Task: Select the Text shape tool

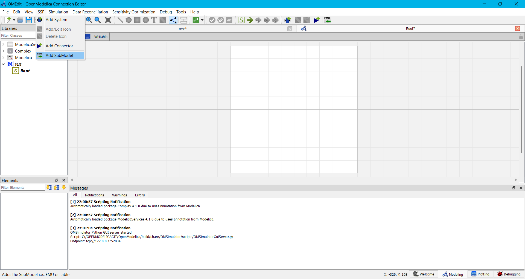Action: pyautogui.click(x=154, y=20)
